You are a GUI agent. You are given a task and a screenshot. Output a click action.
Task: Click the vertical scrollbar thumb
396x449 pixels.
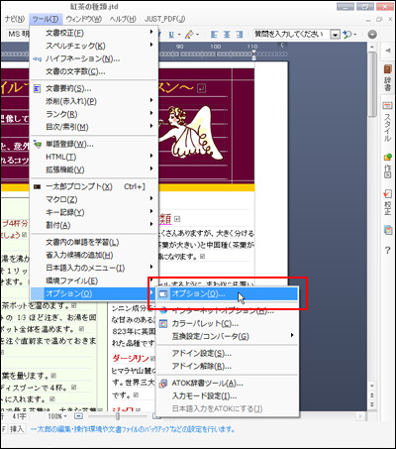[x=372, y=84]
